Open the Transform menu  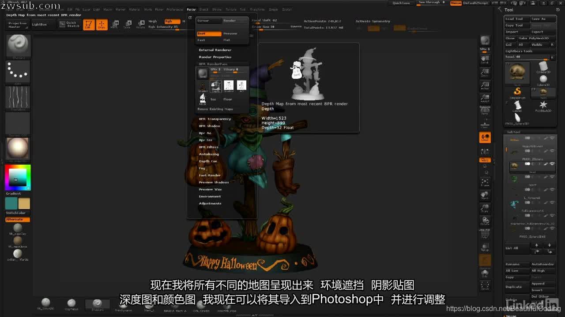[x=257, y=9]
